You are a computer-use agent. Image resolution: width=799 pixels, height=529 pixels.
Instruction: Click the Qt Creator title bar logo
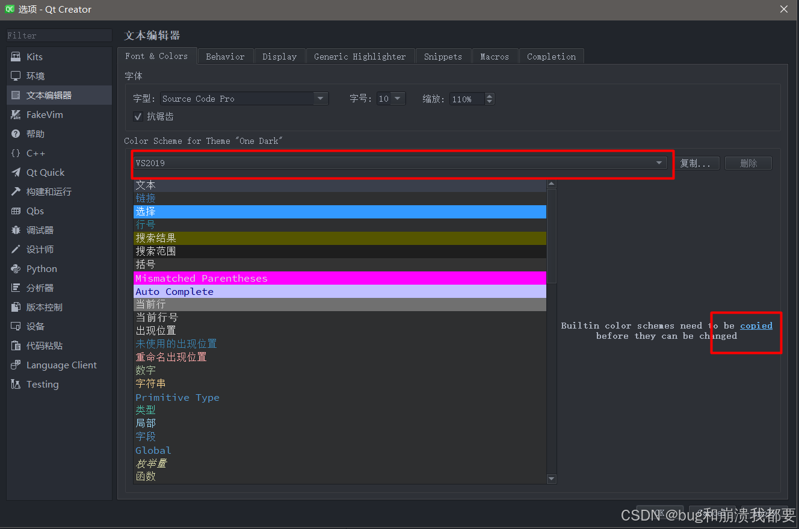tap(10, 9)
